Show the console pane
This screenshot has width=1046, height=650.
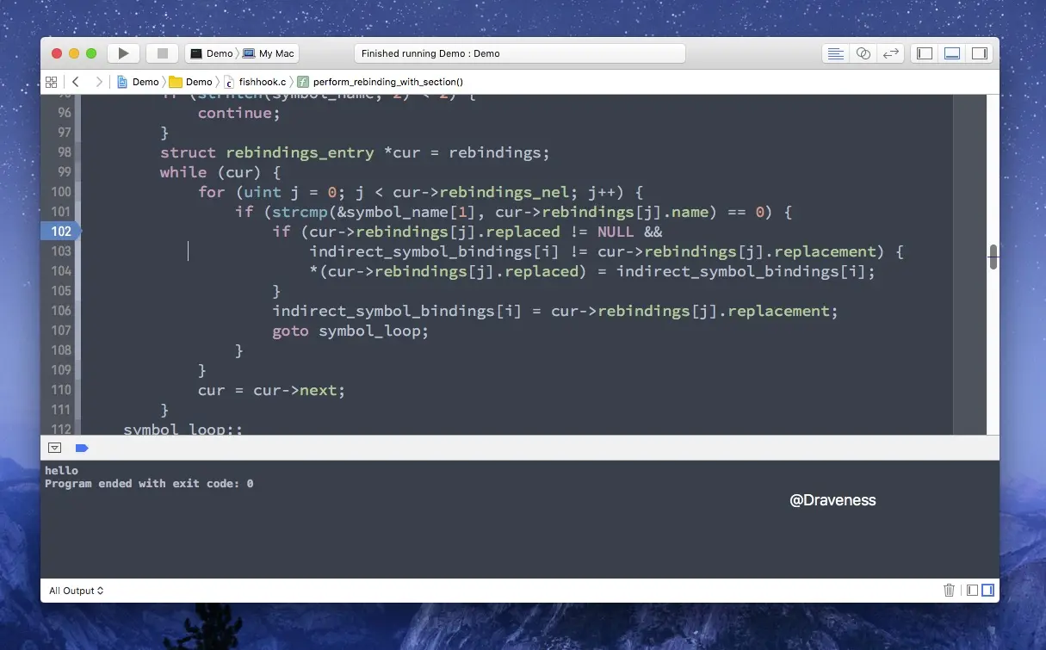coord(987,591)
